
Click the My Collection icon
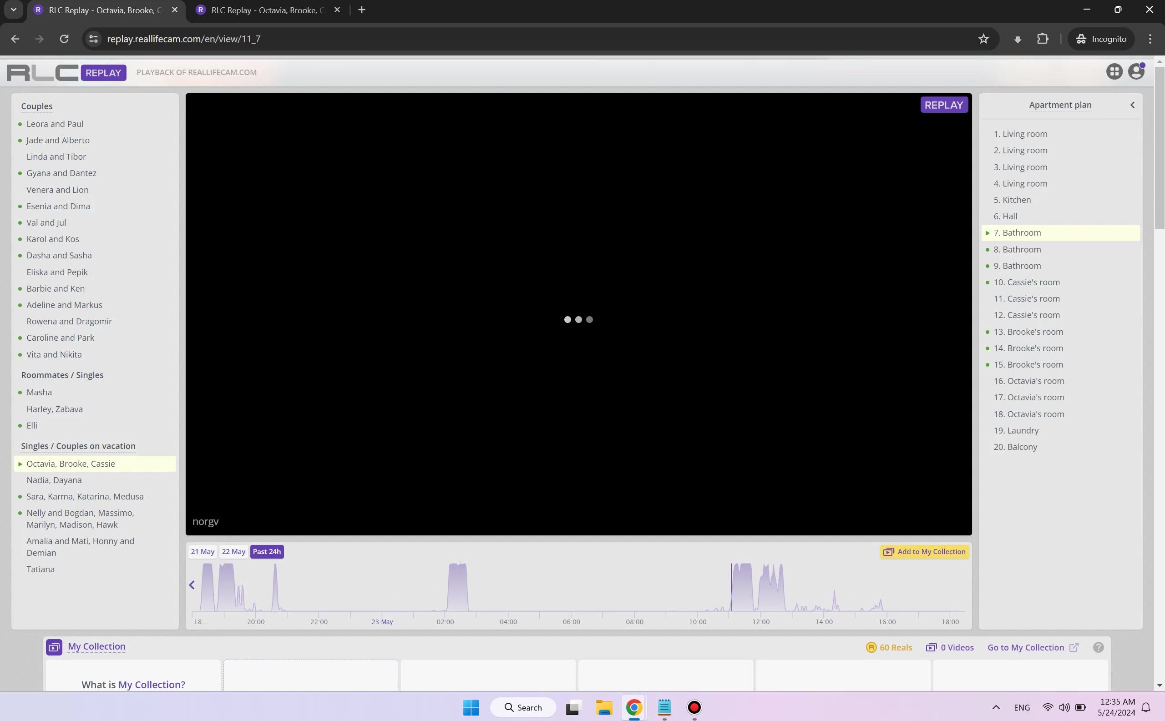[x=54, y=647]
